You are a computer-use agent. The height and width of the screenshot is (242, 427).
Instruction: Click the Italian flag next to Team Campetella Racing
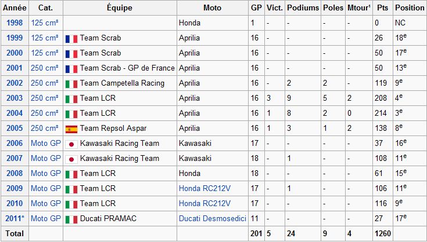coord(71,84)
